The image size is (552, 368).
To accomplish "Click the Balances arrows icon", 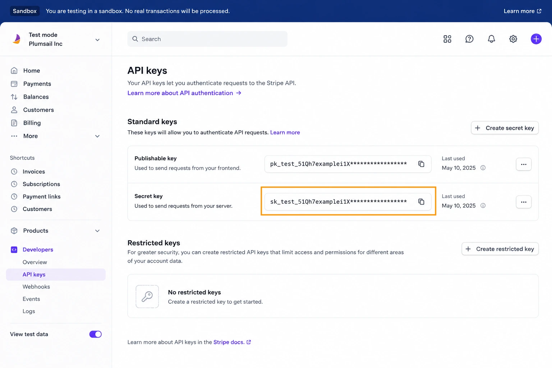I will click(14, 97).
